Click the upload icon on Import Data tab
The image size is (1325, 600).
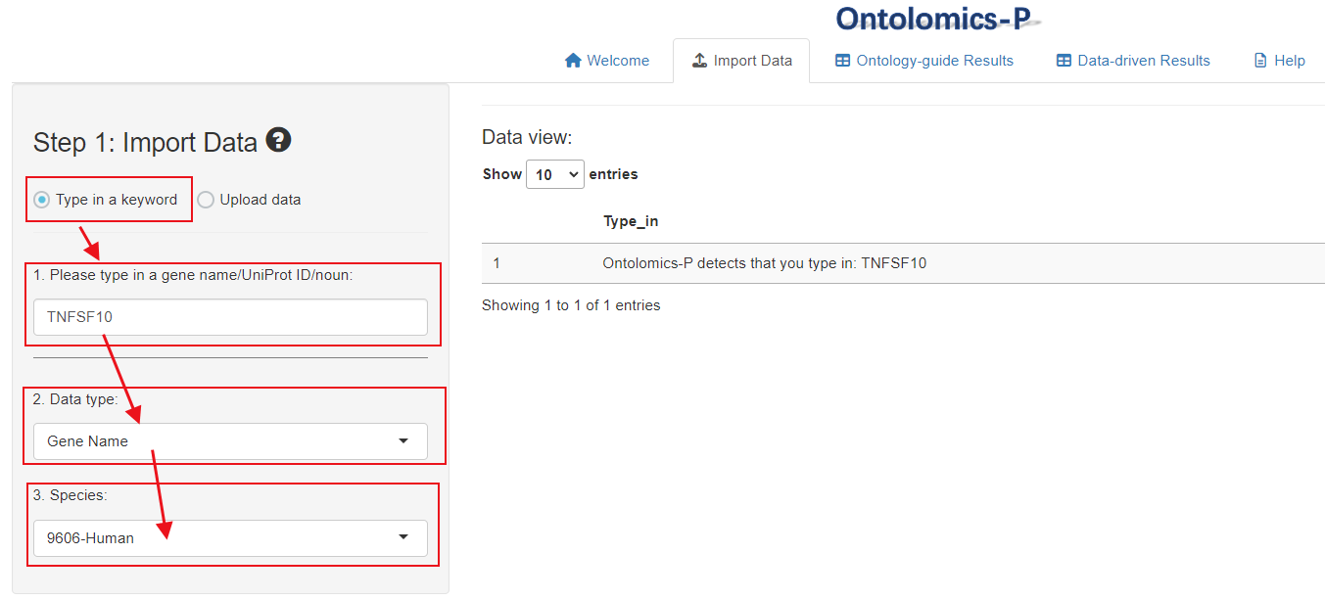click(x=699, y=61)
